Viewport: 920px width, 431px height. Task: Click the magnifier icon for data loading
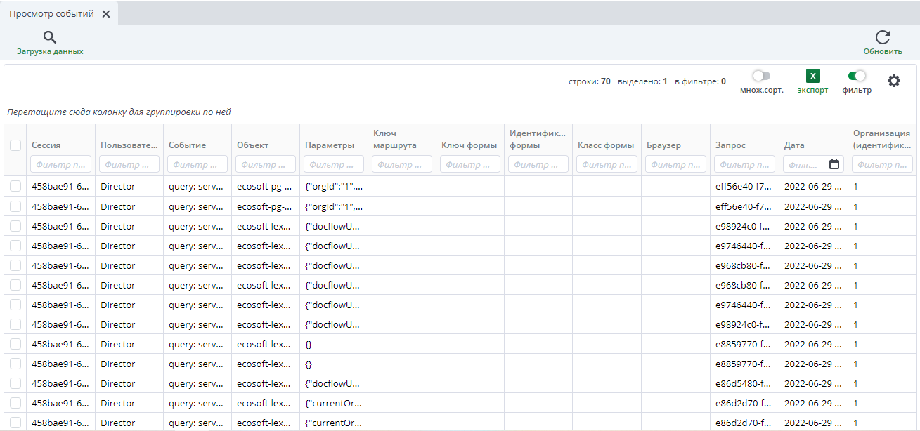coord(49,37)
